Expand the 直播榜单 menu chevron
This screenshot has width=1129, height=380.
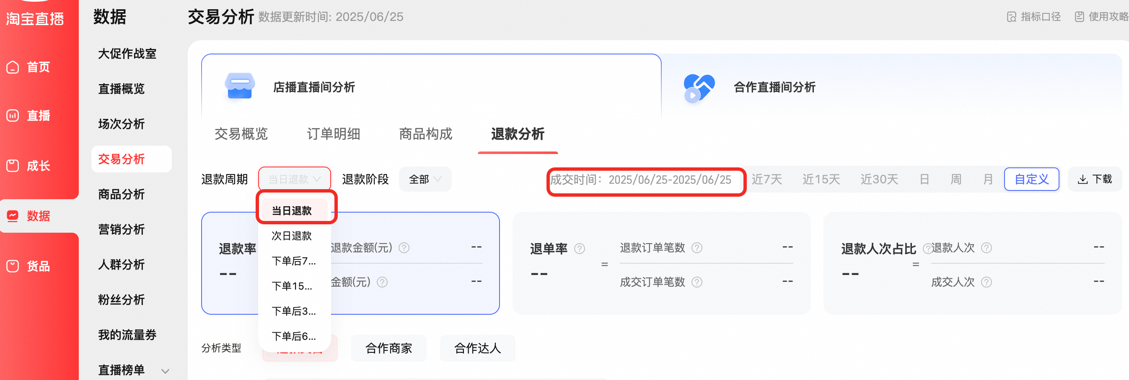click(x=165, y=371)
